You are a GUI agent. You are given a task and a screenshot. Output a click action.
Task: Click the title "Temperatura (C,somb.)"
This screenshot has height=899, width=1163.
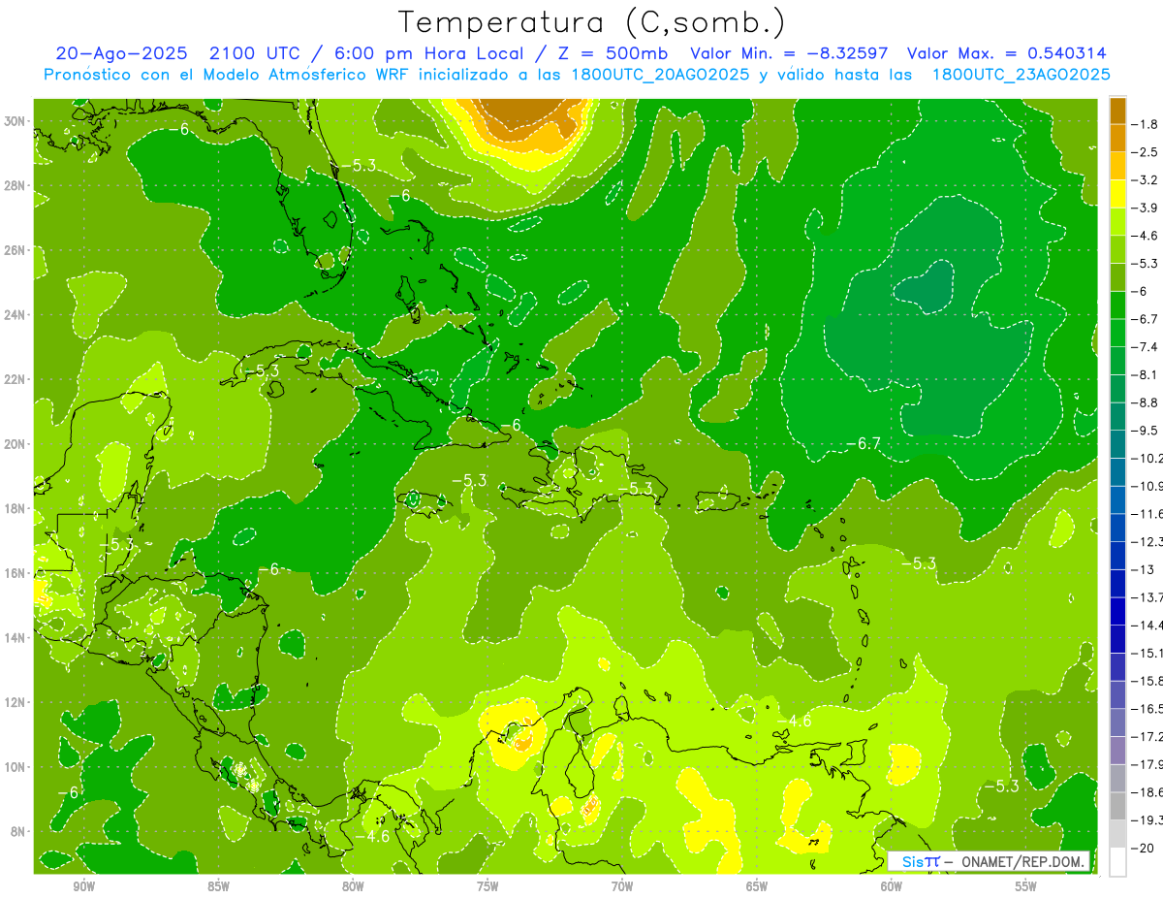coord(591,22)
